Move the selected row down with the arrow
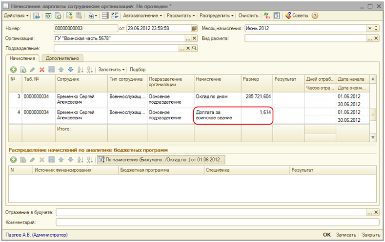Screen dimensions: 385x242 70,70
